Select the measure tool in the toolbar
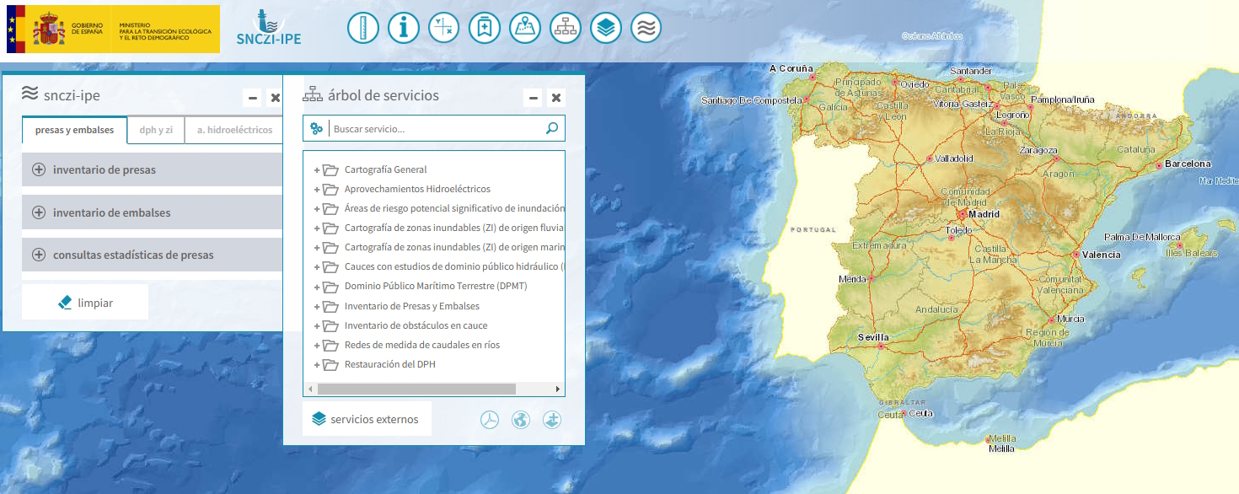 pyautogui.click(x=362, y=27)
